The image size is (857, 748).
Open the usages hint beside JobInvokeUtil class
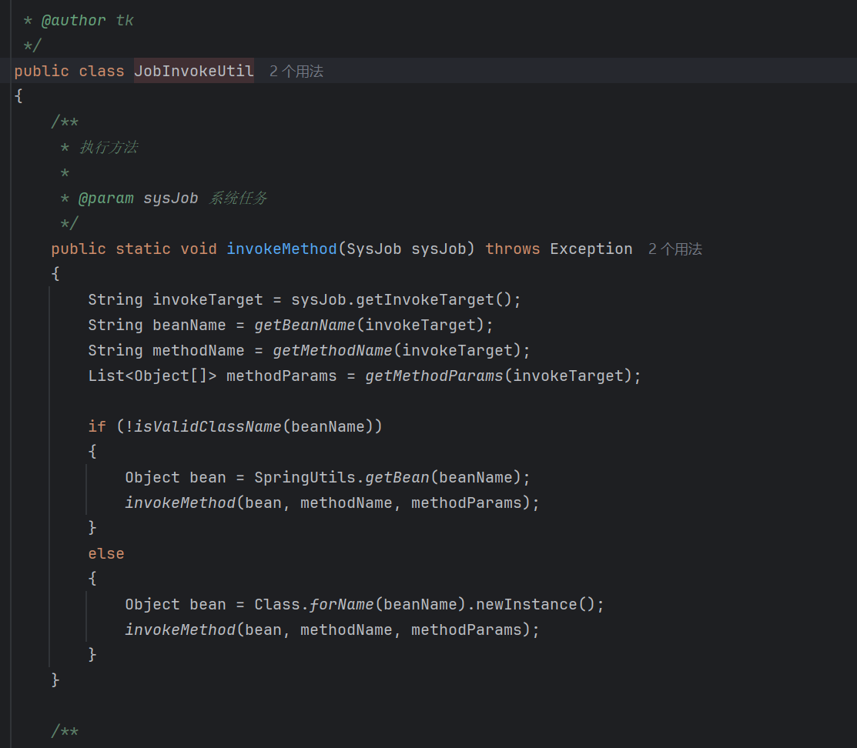pyautogui.click(x=296, y=71)
